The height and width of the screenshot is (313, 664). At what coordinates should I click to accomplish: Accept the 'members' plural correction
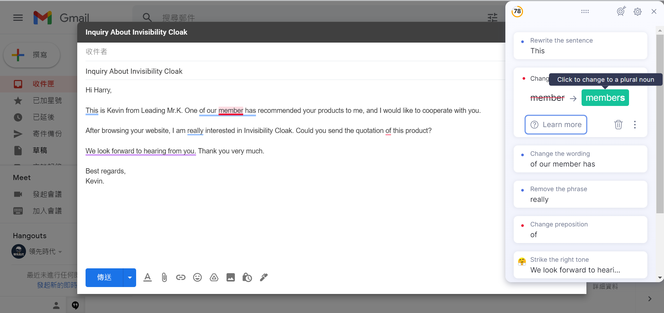(605, 98)
